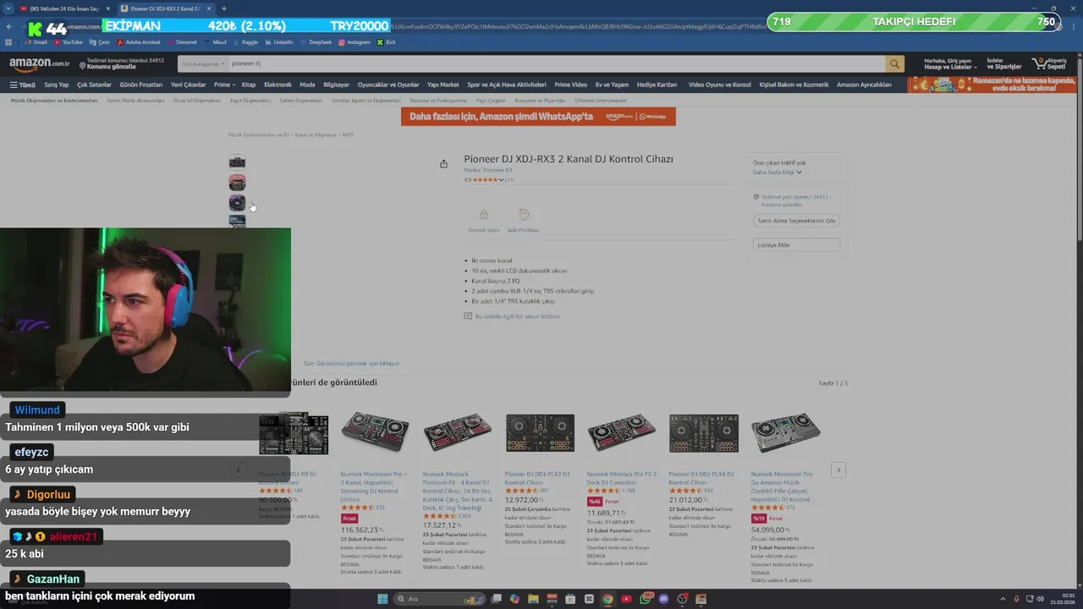Click the orange search magnifier button
Image resolution: width=1083 pixels, height=609 pixels.
pyautogui.click(x=894, y=63)
